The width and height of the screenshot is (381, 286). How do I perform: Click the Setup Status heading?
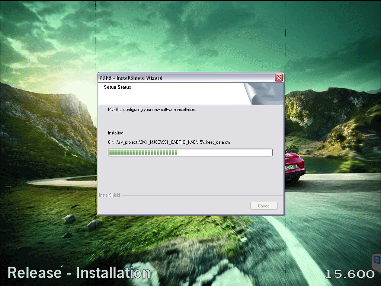[x=117, y=87]
